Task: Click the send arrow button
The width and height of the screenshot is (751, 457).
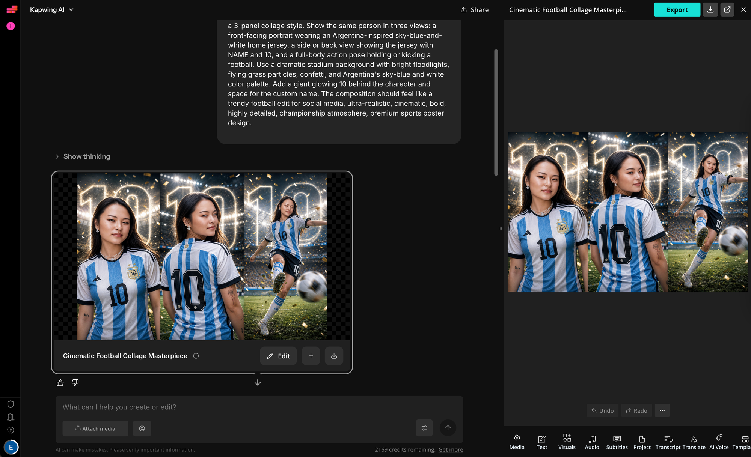Action: click(x=448, y=428)
